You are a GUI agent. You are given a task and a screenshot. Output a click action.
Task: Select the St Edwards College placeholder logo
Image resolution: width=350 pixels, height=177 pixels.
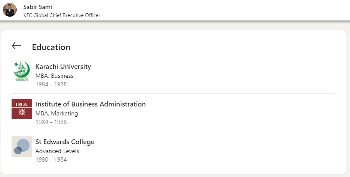tap(22, 147)
